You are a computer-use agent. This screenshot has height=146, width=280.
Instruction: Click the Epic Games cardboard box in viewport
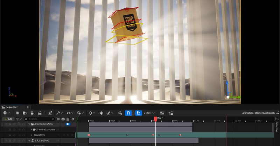pos(127,24)
